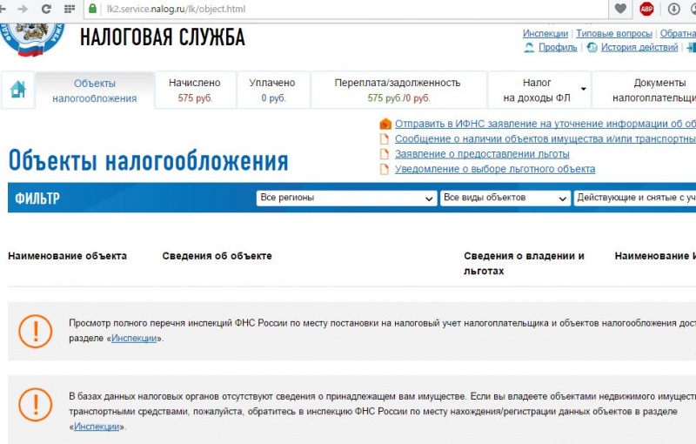Click the home icon tab

point(17,90)
